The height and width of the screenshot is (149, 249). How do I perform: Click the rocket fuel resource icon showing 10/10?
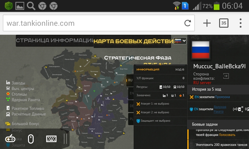(x=161, y=87)
